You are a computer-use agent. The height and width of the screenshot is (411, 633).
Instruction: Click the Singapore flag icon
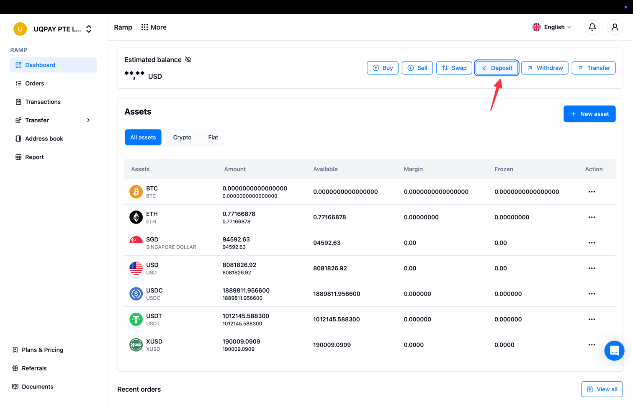pos(136,240)
